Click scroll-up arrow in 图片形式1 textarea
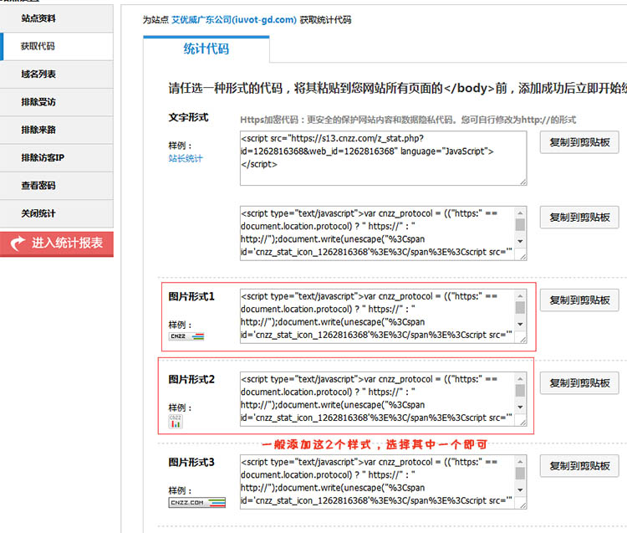 point(520,295)
